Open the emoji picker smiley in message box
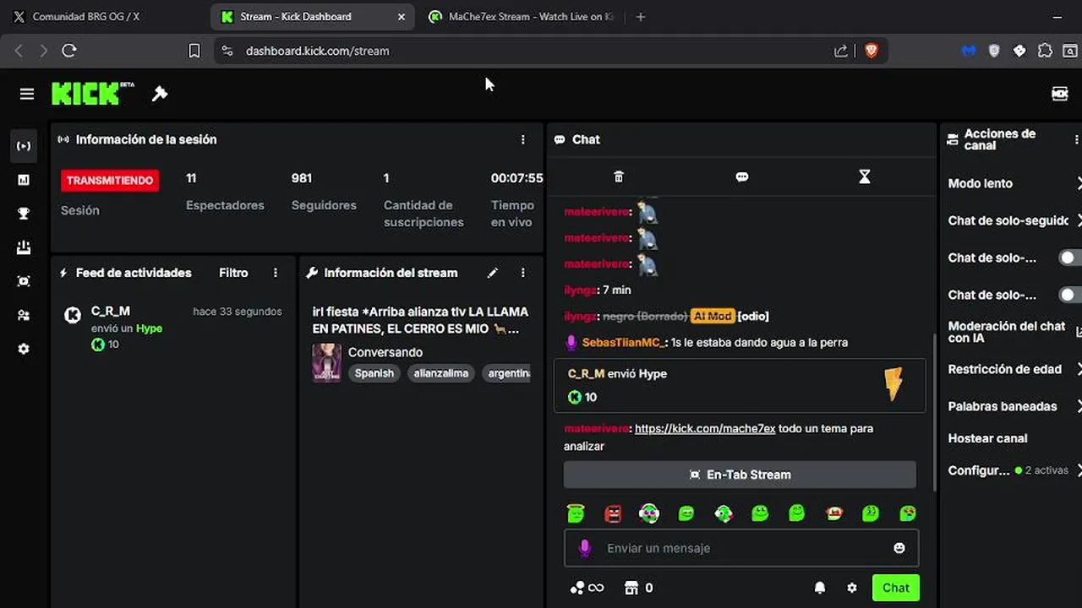The image size is (1082, 608). [899, 548]
